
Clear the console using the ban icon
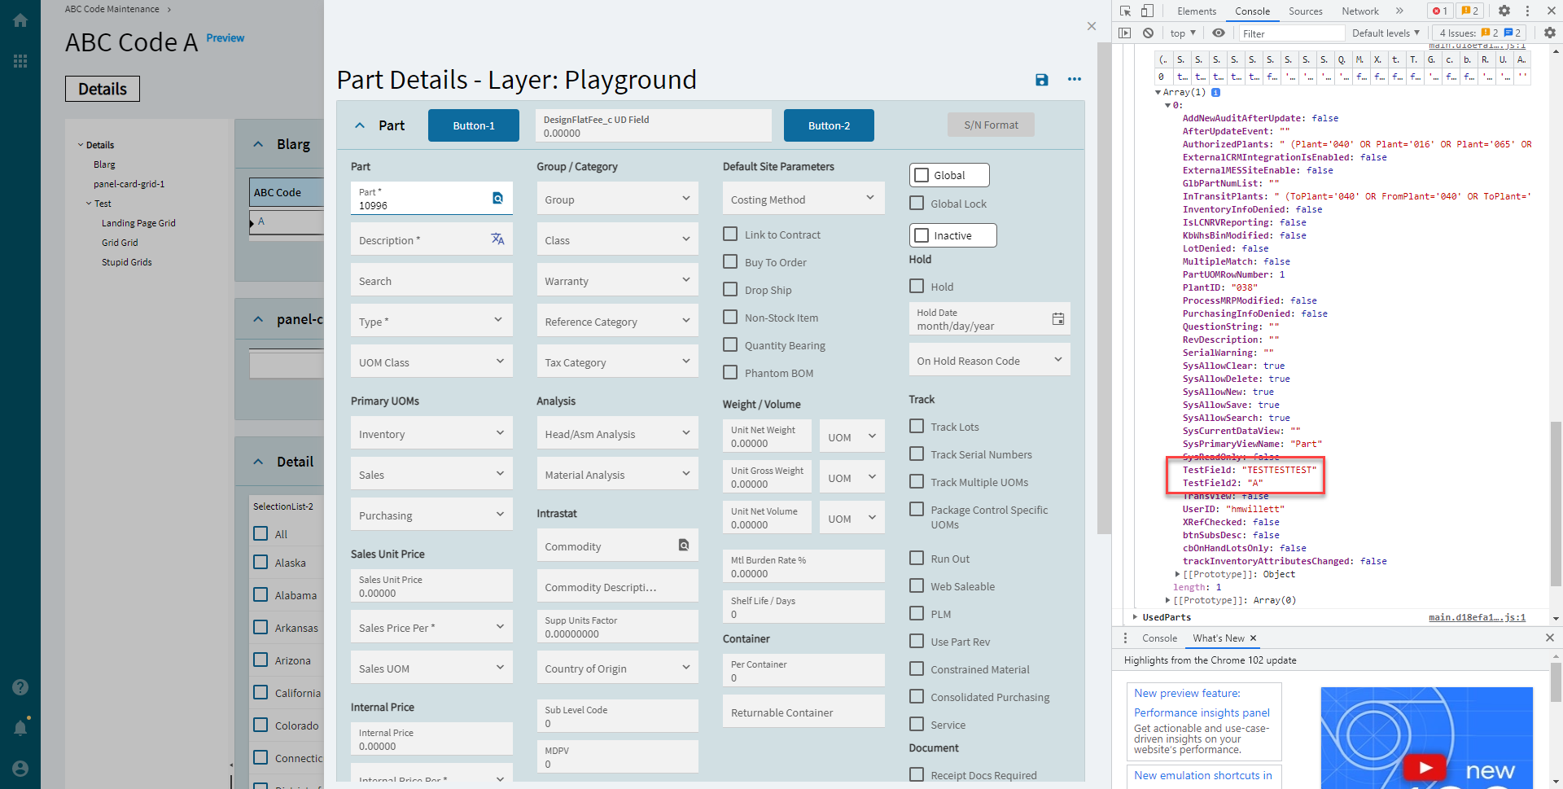pyautogui.click(x=1148, y=33)
